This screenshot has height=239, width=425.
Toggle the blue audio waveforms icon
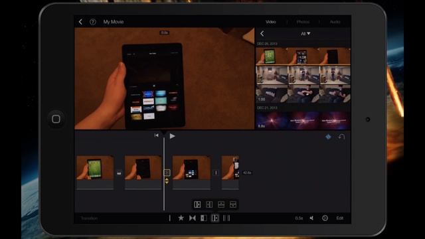(328, 137)
